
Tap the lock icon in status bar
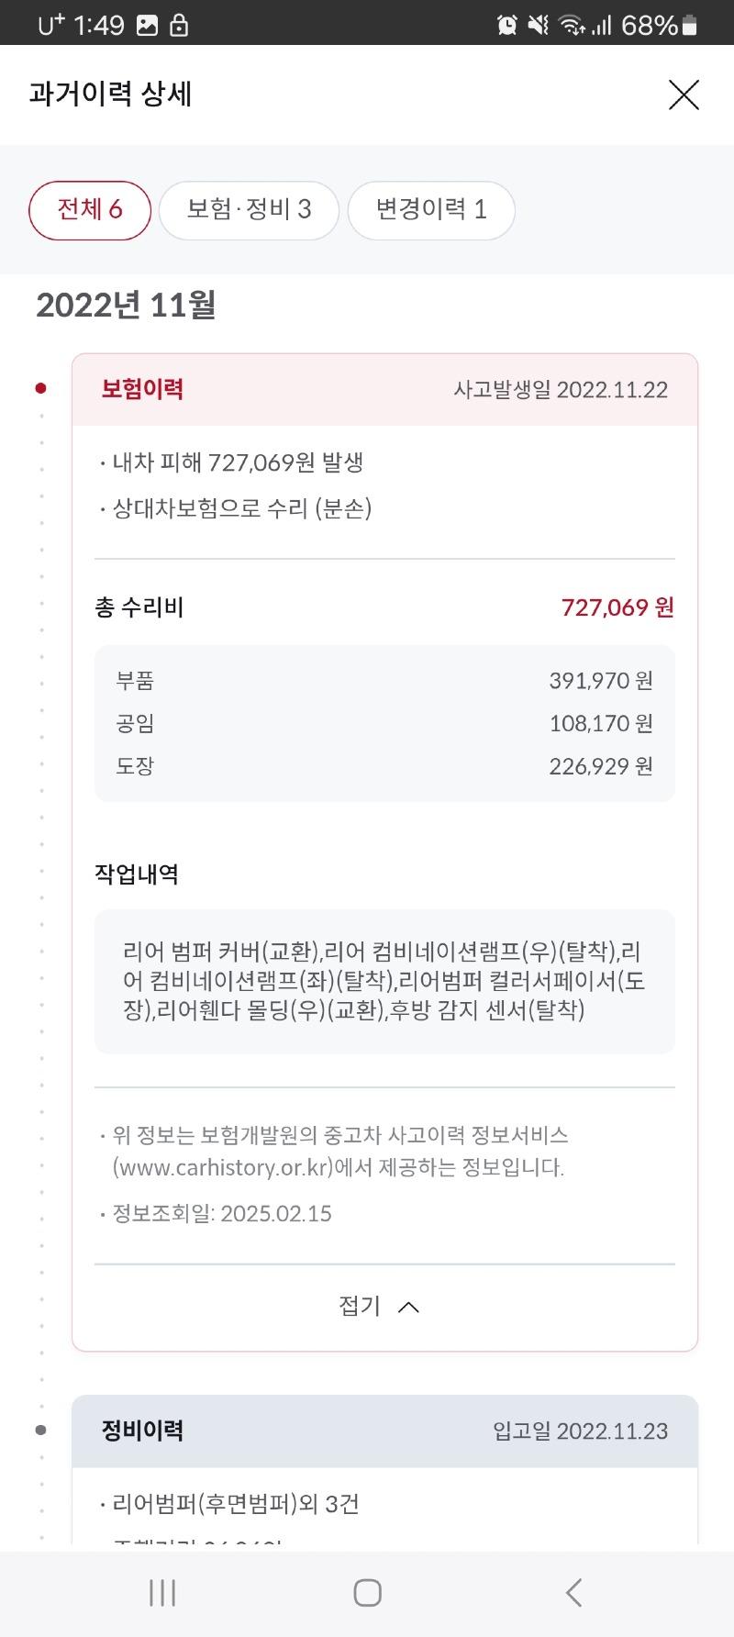point(180,25)
